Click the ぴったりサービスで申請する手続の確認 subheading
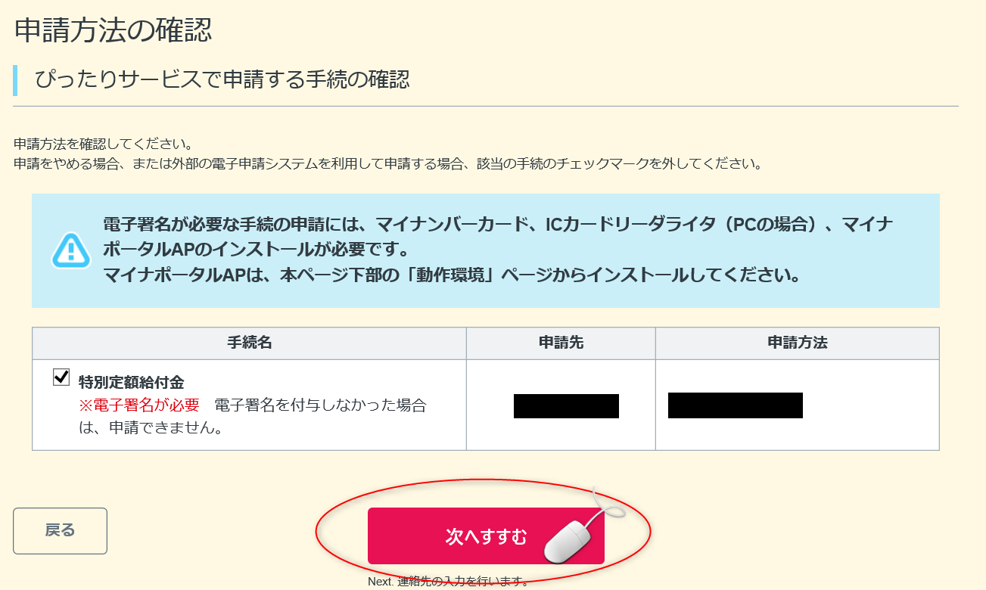Screen dimensions: 986x590 click(222, 79)
